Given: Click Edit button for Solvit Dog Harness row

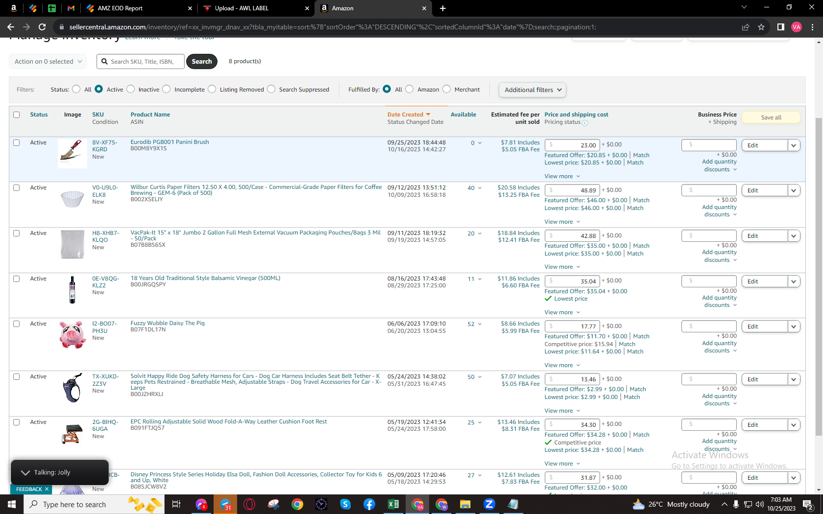Looking at the screenshot, I should (765, 379).
